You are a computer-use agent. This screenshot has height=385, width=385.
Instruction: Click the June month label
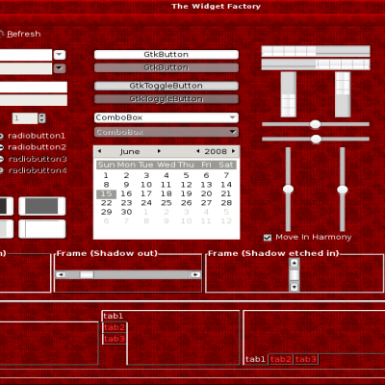tap(130, 151)
